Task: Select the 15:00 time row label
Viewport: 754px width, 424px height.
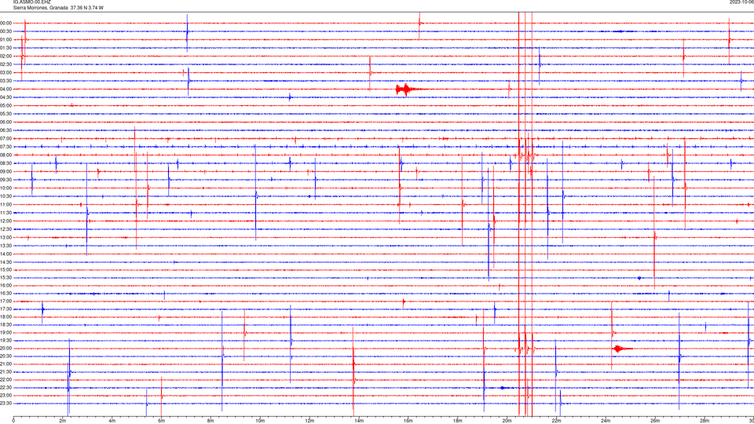Action: point(5,269)
